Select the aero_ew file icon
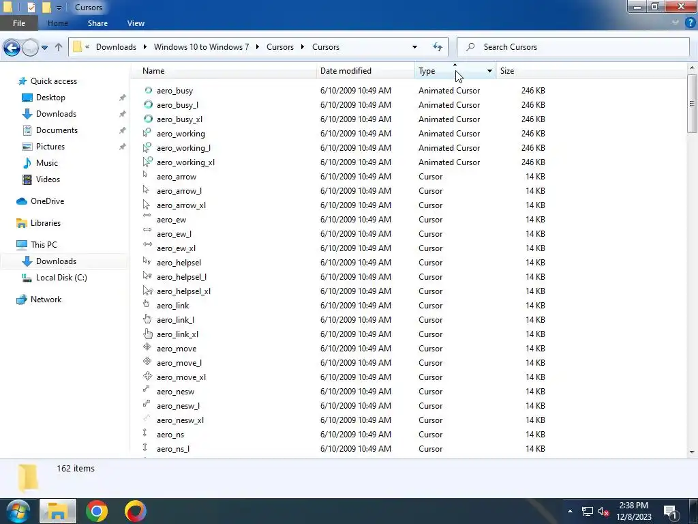Image resolution: width=698 pixels, height=524 pixels. point(147,215)
